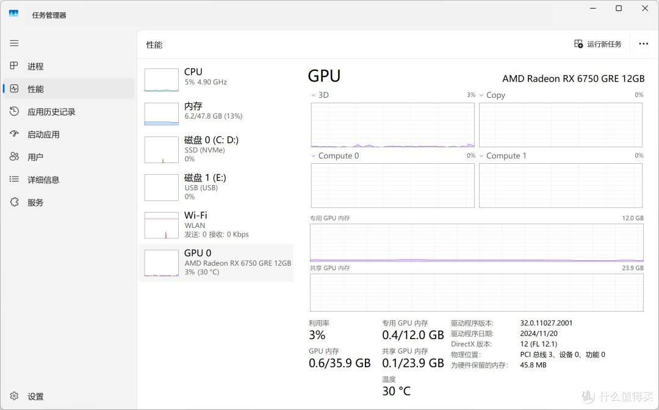659x410 pixels.
Task: Click the 任务管理器 window title
Action: point(49,15)
